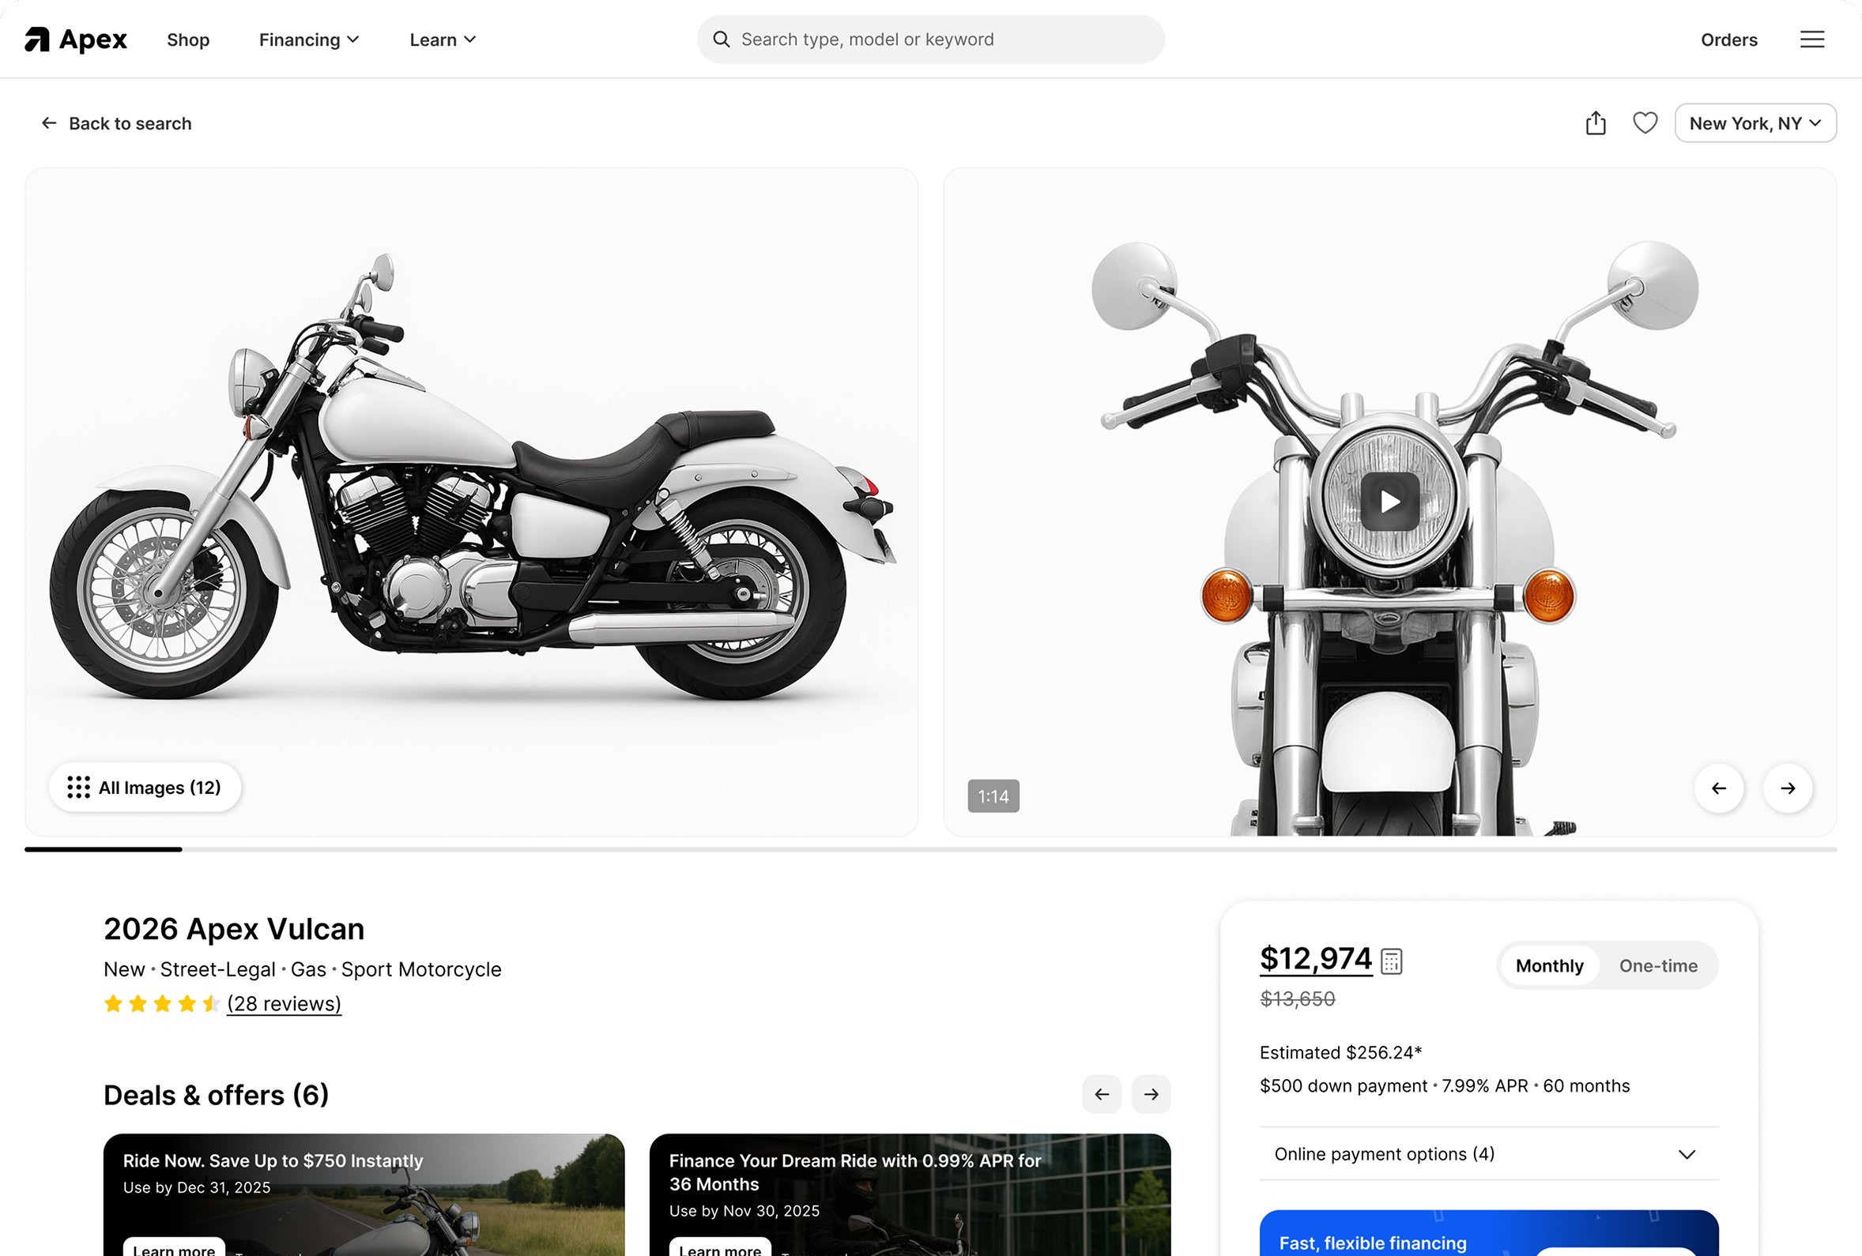Open the share icon
Image resolution: width=1862 pixels, height=1256 pixels.
coord(1595,122)
